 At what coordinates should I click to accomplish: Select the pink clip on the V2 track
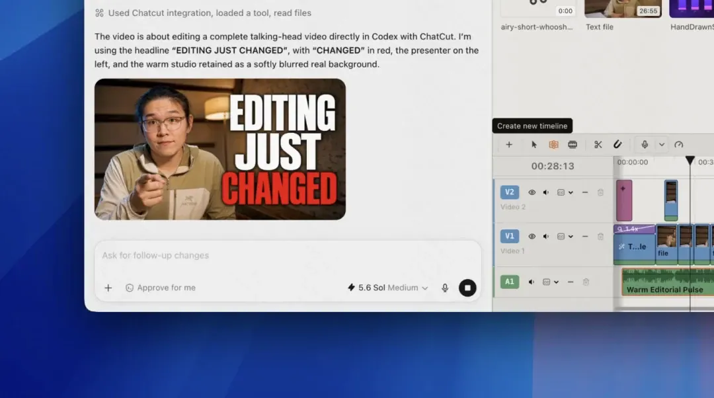(x=624, y=201)
